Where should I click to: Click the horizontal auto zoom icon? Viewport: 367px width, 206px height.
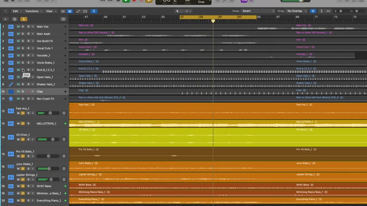[329, 11]
